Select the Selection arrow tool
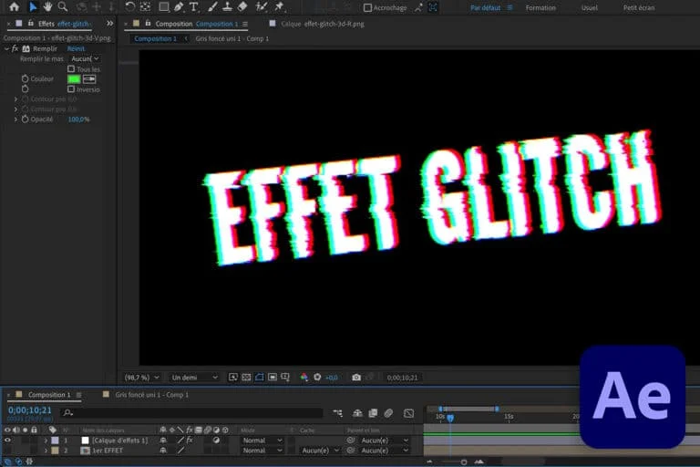 tap(33, 6)
